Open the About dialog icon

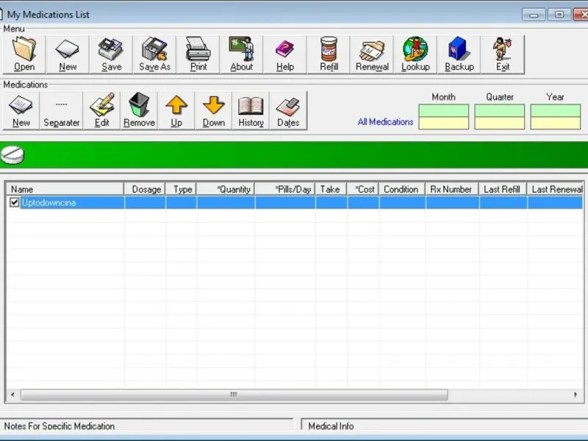[242, 54]
